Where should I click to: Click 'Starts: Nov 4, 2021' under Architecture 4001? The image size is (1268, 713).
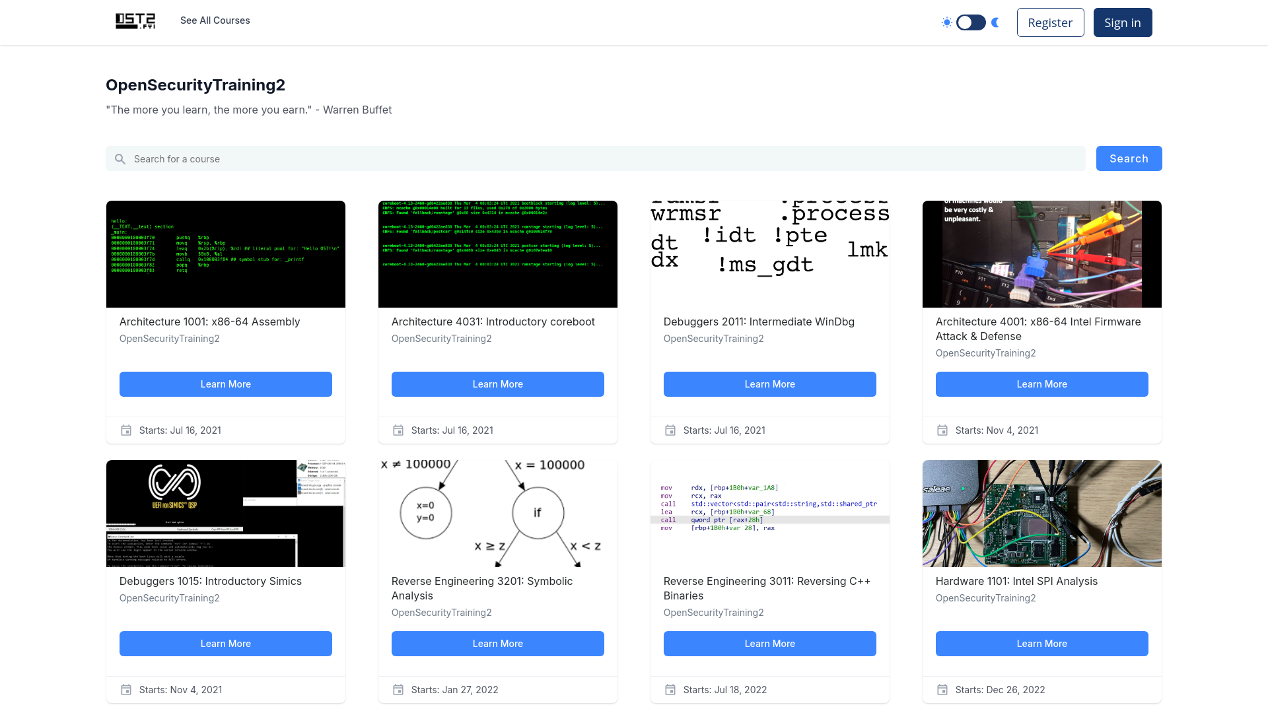[x=997, y=430]
